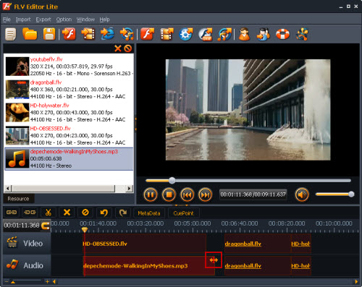
Task: Click the timeline playhead marker
Action: (85, 230)
